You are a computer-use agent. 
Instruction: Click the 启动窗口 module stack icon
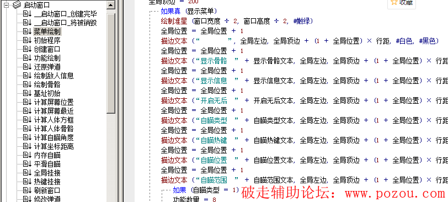click(17, 4)
